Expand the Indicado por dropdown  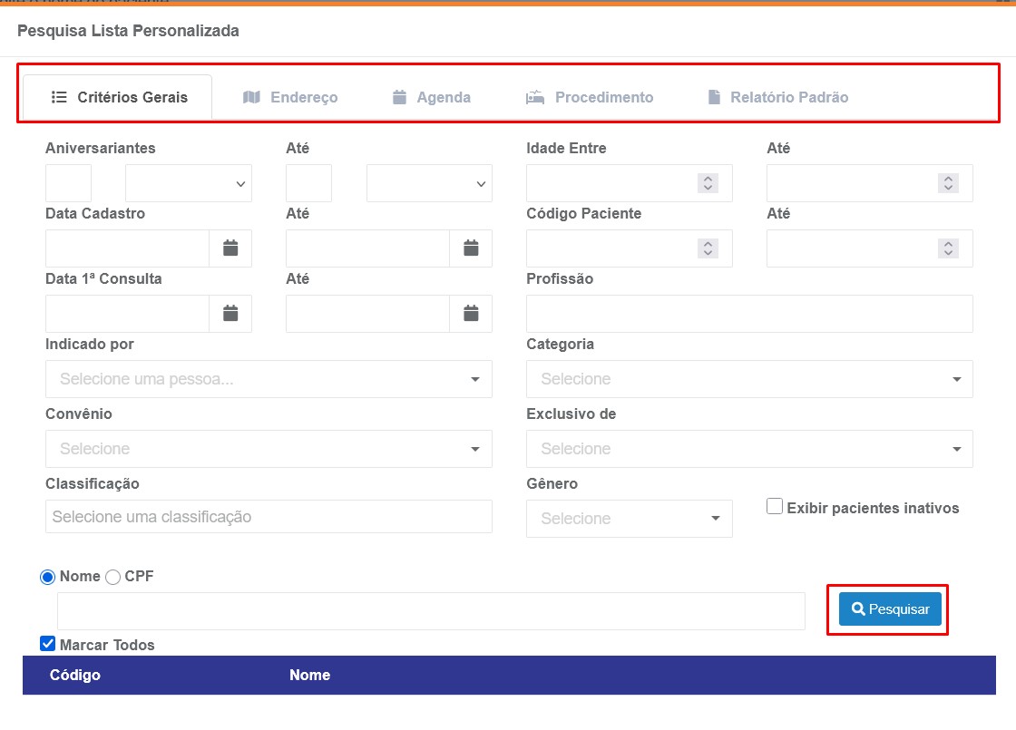(269, 379)
